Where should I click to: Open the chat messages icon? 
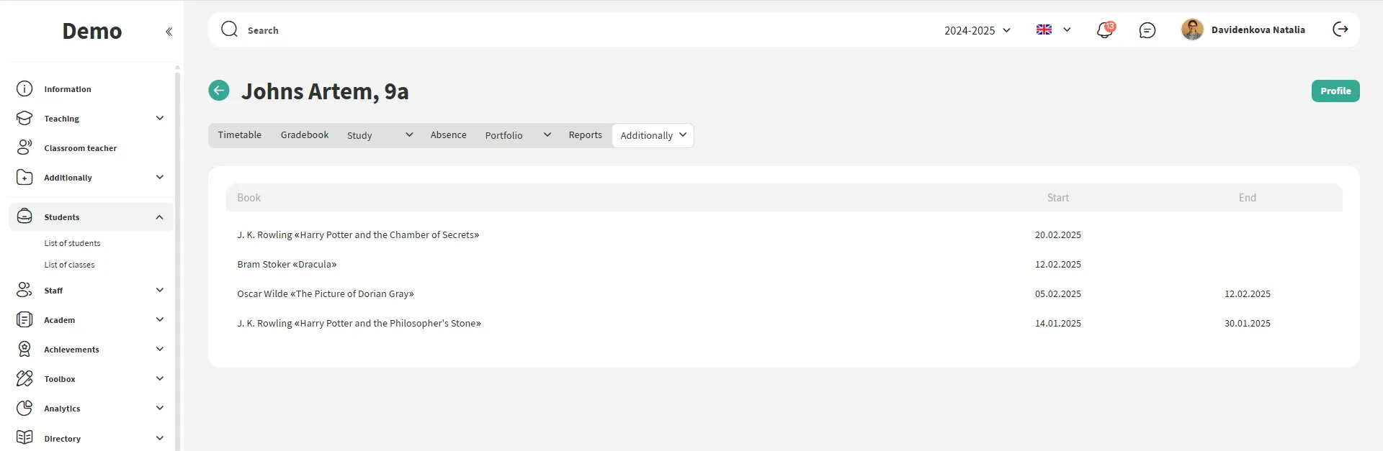pyautogui.click(x=1147, y=30)
